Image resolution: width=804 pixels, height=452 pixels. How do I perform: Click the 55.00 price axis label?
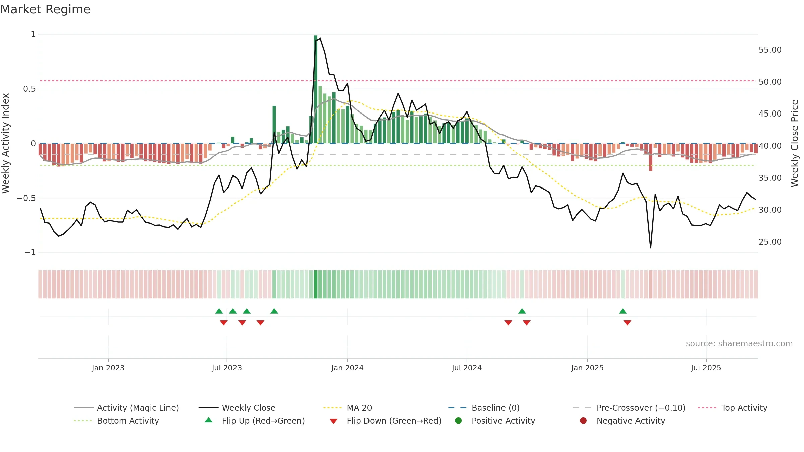770,50
